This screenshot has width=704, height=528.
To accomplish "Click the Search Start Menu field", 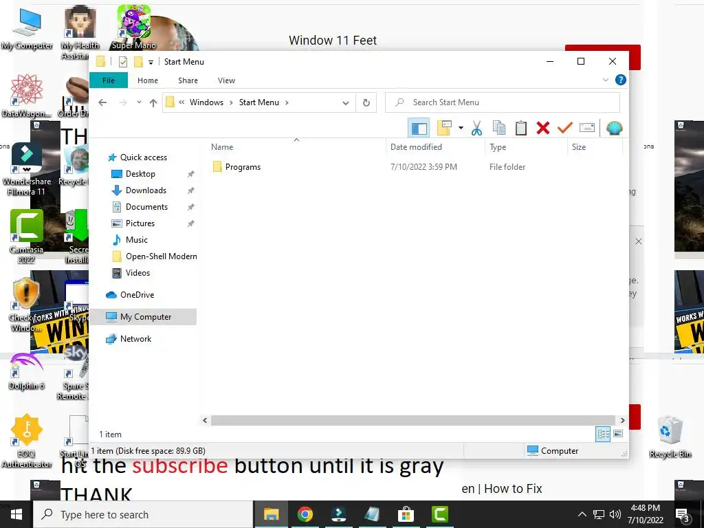I will (x=503, y=102).
